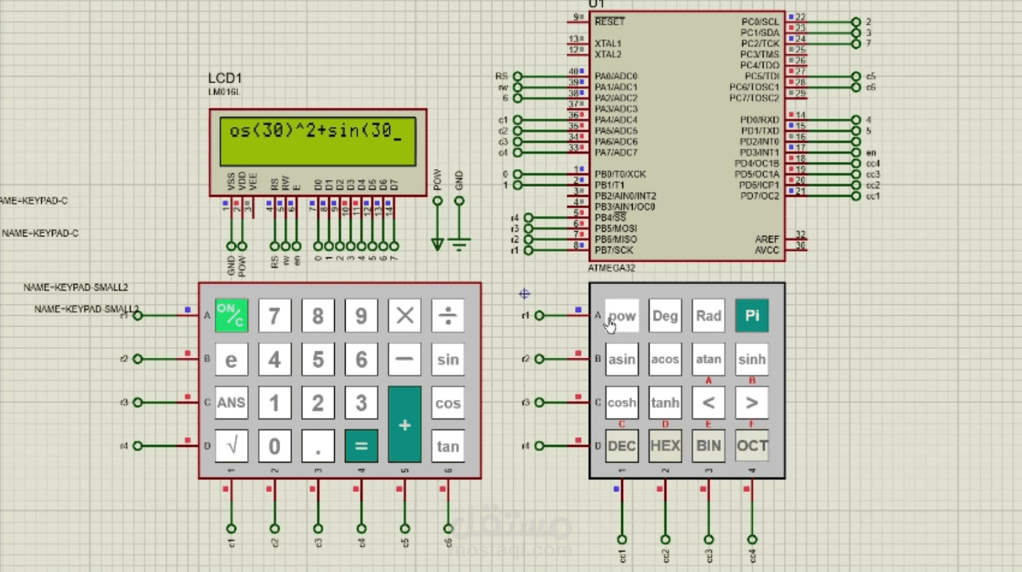The width and height of the screenshot is (1022, 572).
Task: Click the sin function key
Action: tap(448, 359)
